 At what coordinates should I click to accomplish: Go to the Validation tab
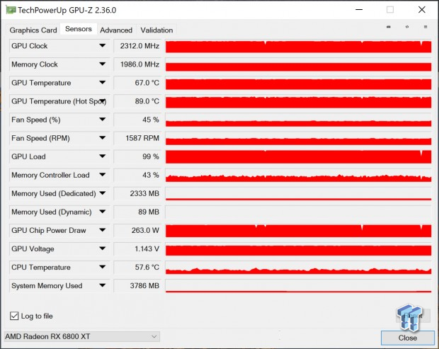pos(156,30)
